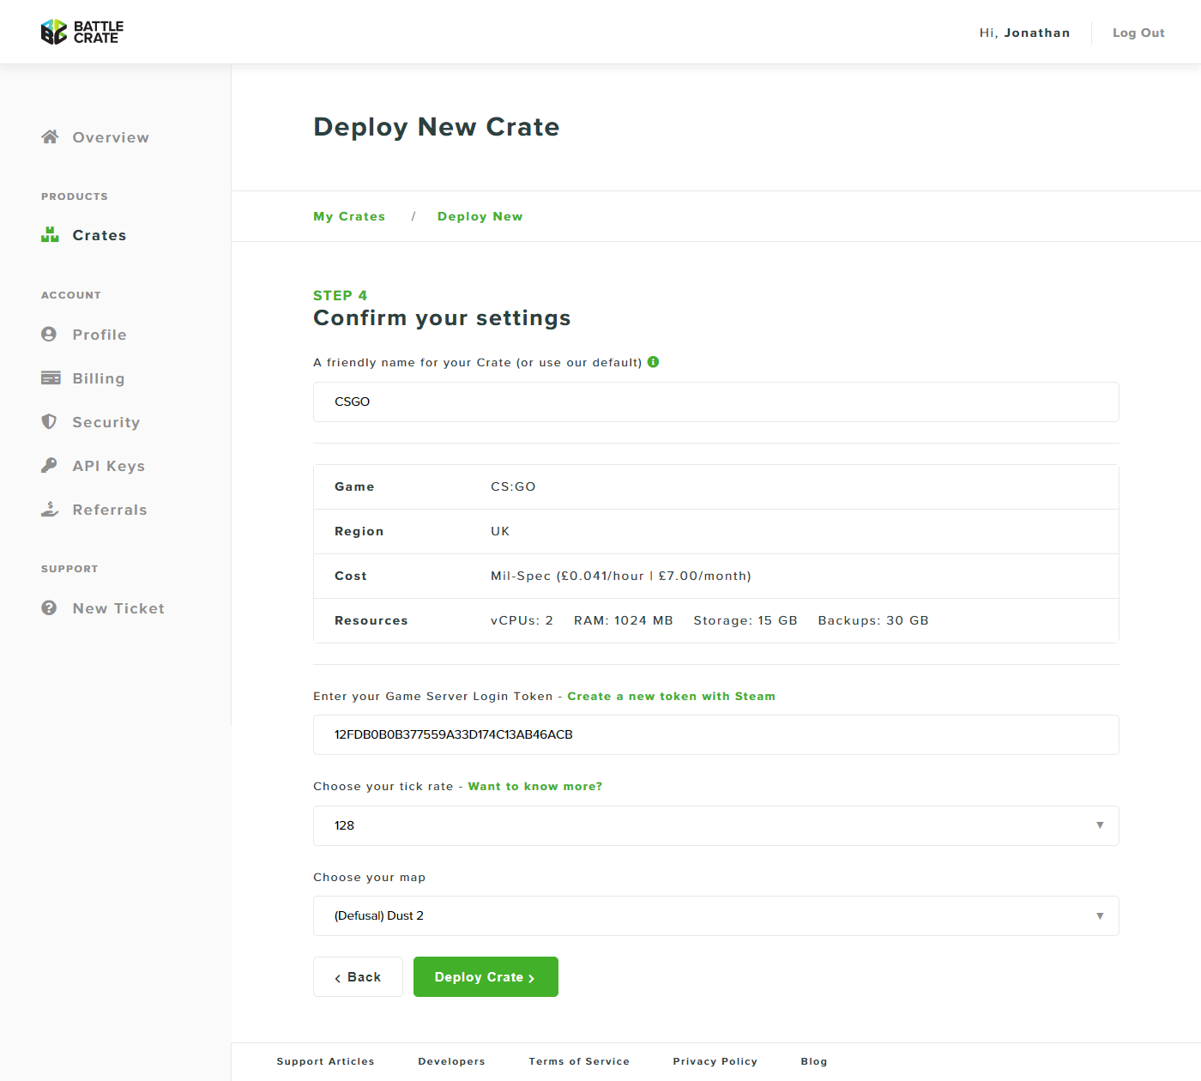Image resolution: width=1201 pixels, height=1081 pixels.
Task: Click the Jonathan username in the header
Action: point(1036,33)
